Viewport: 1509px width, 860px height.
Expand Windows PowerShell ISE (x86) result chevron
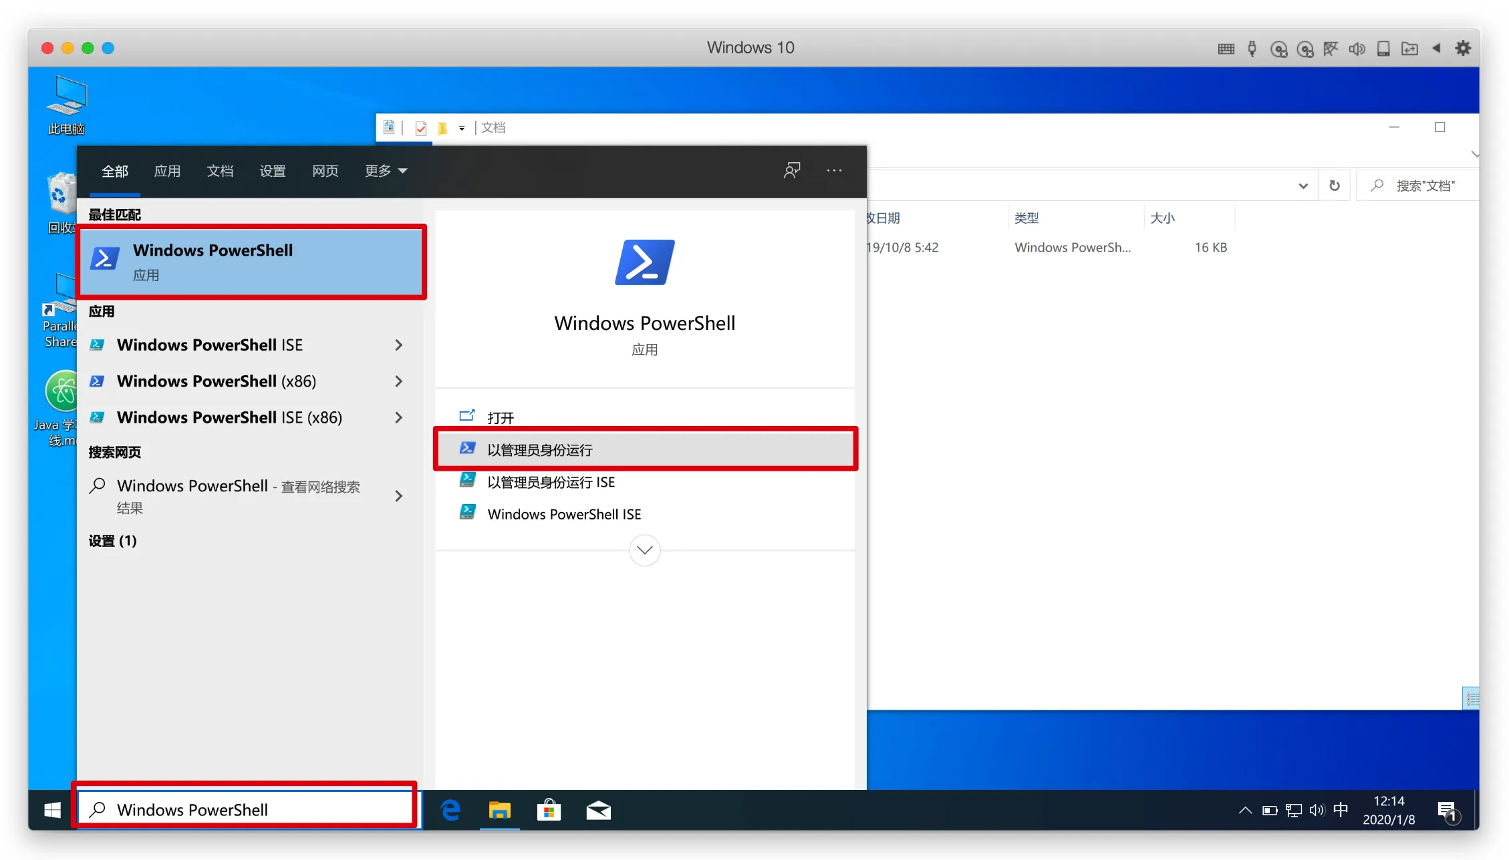tap(399, 417)
